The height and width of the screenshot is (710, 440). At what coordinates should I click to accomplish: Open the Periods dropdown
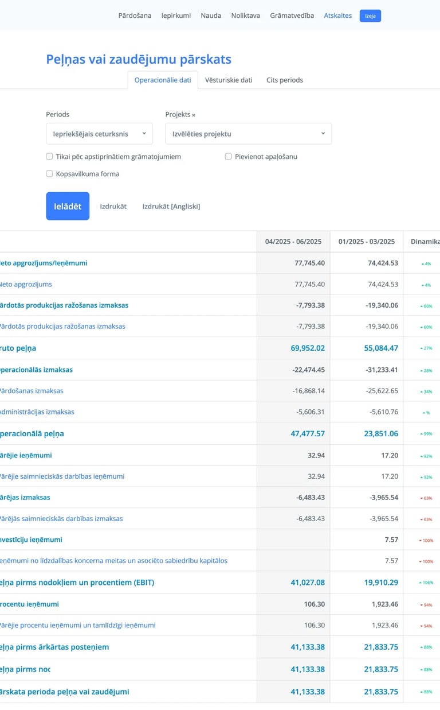click(99, 134)
